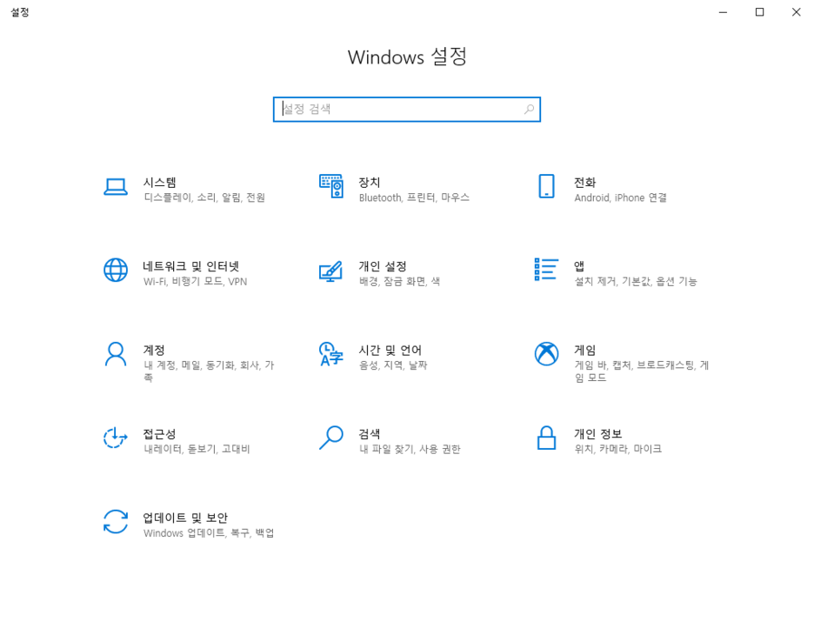This screenshot has width=814, height=635.
Task: Open the 검색 magnifier category icon
Action: pos(331,438)
